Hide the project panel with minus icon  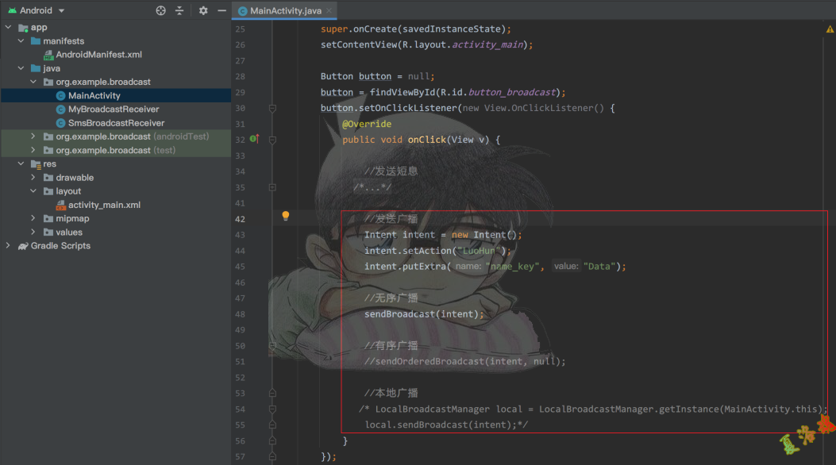(221, 10)
